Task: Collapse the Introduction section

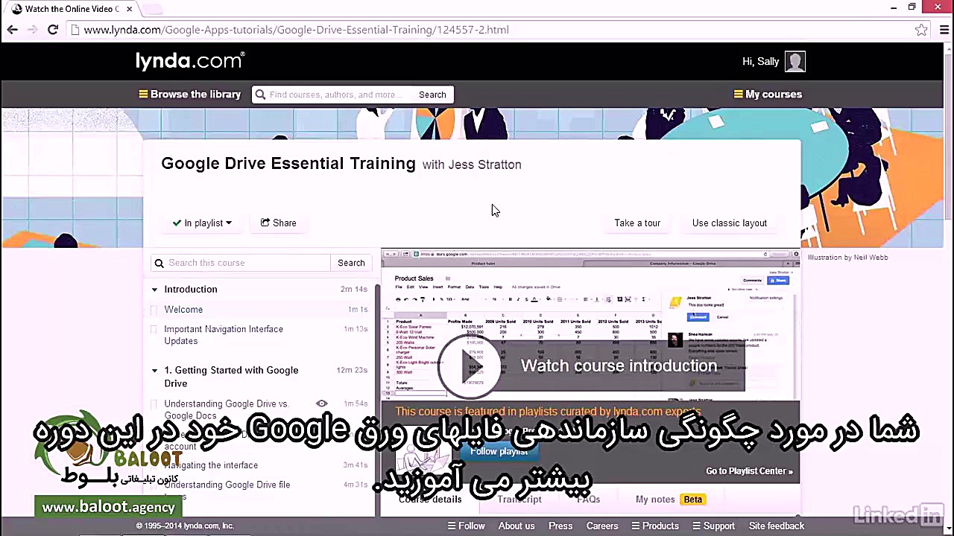Action: point(154,289)
